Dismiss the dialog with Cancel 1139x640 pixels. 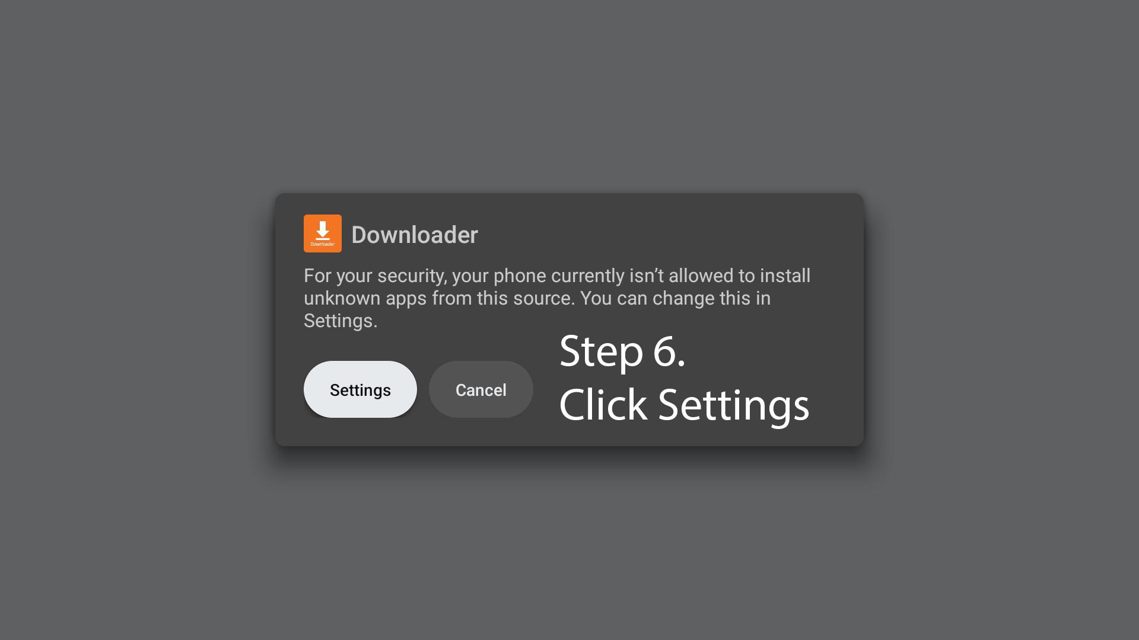[x=481, y=389]
